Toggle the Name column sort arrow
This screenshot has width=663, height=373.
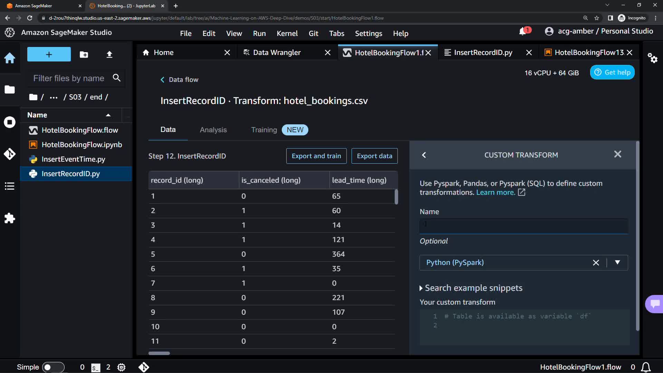[x=108, y=115]
